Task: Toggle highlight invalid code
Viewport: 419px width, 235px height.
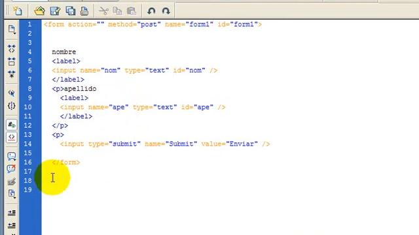Action: point(12,138)
